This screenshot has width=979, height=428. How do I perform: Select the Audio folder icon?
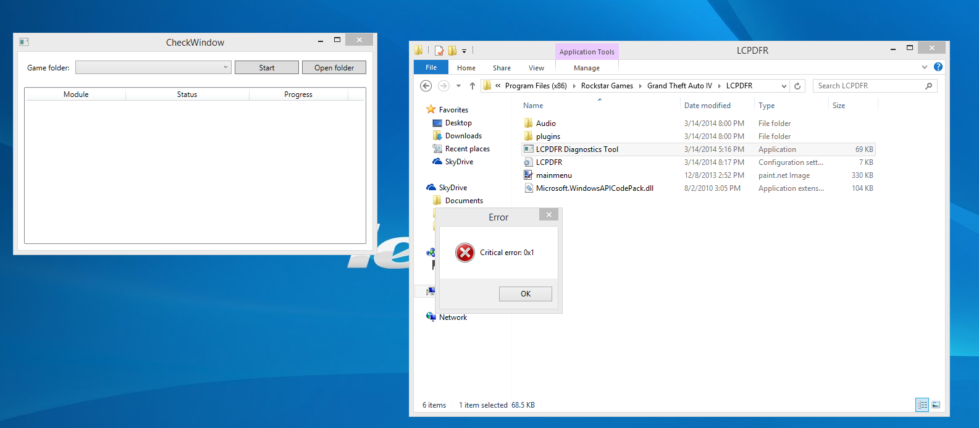pyautogui.click(x=528, y=123)
